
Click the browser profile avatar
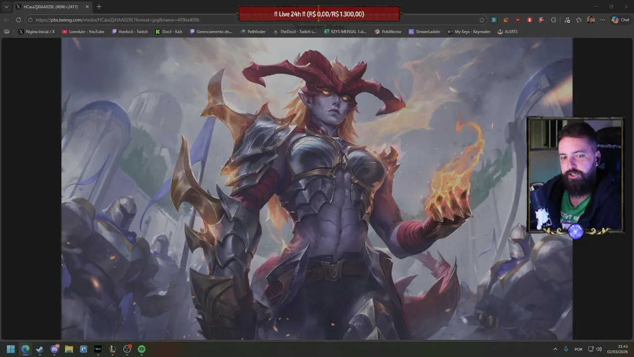[x=591, y=20]
